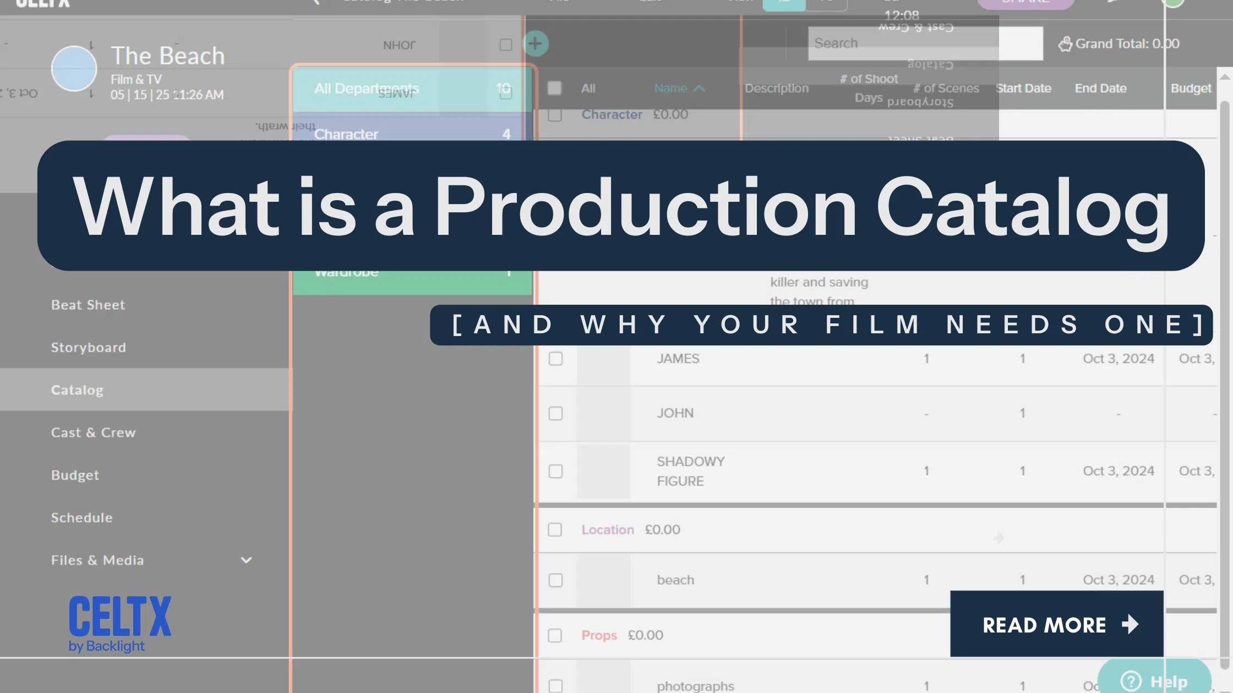
Task: Click in the Search field
Action: pyautogui.click(x=925, y=43)
